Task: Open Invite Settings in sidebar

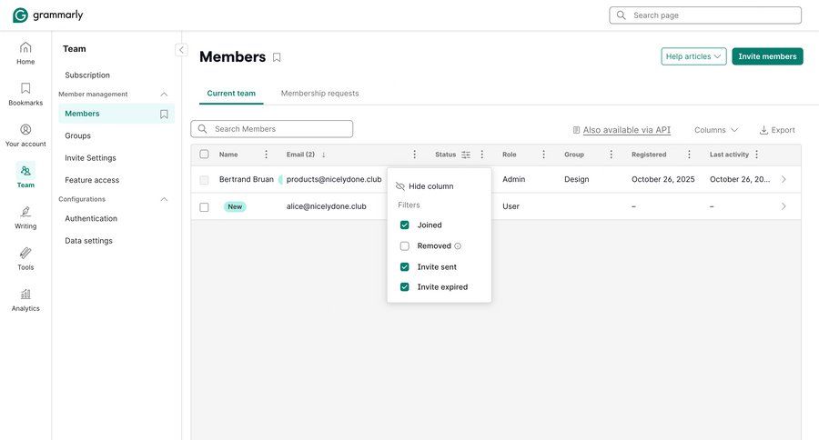Action: coord(90,157)
